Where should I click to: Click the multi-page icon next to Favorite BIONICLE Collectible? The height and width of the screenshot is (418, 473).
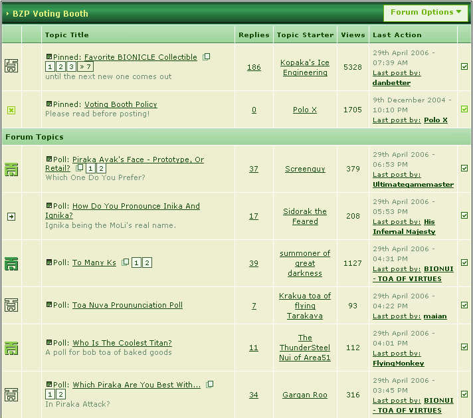(x=207, y=56)
